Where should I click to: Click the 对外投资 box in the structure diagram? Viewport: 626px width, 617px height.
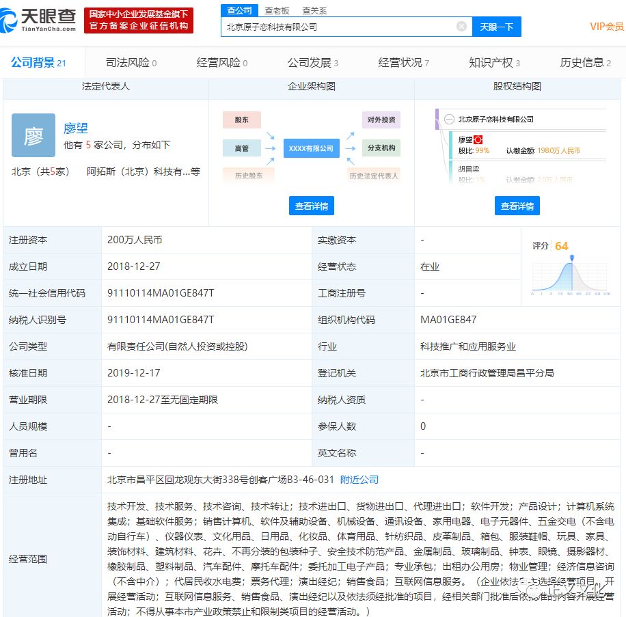[381, 120]
